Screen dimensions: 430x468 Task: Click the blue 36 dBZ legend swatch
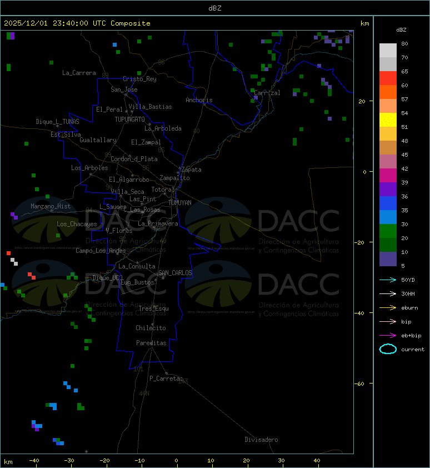click(x=388, y=203)
